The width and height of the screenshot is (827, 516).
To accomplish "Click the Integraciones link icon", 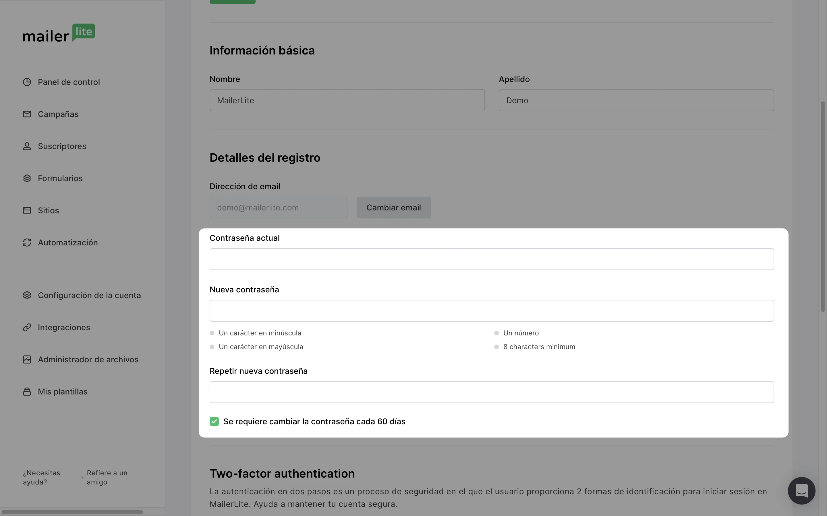I will 27,328.
